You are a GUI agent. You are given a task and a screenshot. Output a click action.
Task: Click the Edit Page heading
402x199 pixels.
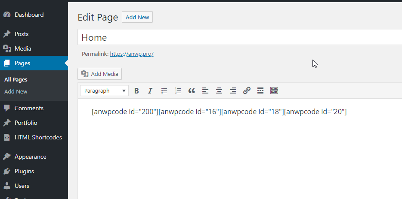[x=98, y=18]
